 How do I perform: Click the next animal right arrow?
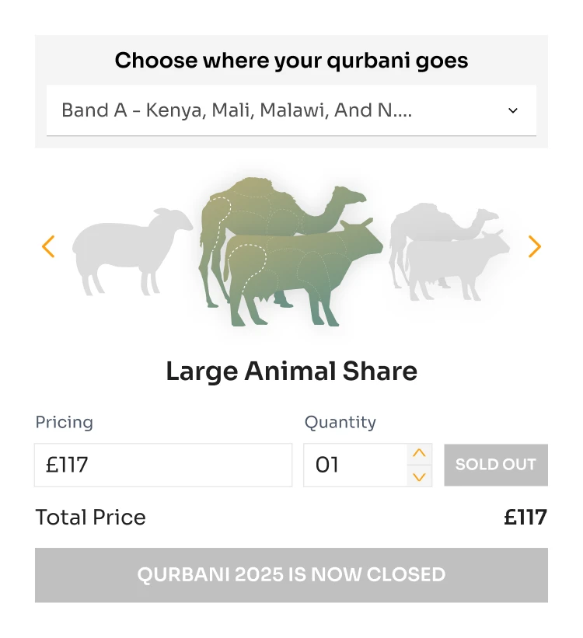[x=534, y=247]
